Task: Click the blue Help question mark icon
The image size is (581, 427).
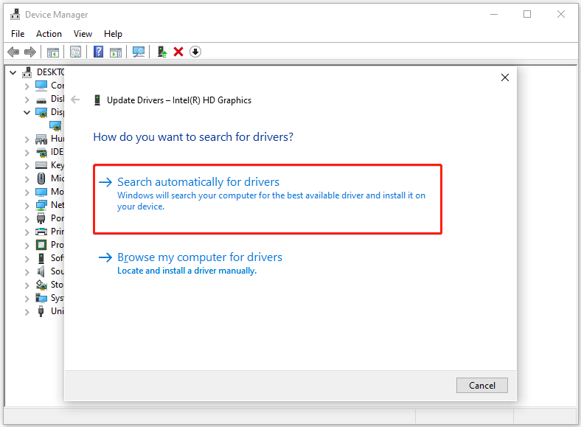Action: coord(98,52)
